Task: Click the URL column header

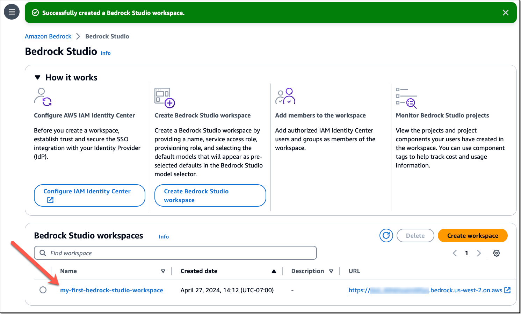Action: coord(354,271)
